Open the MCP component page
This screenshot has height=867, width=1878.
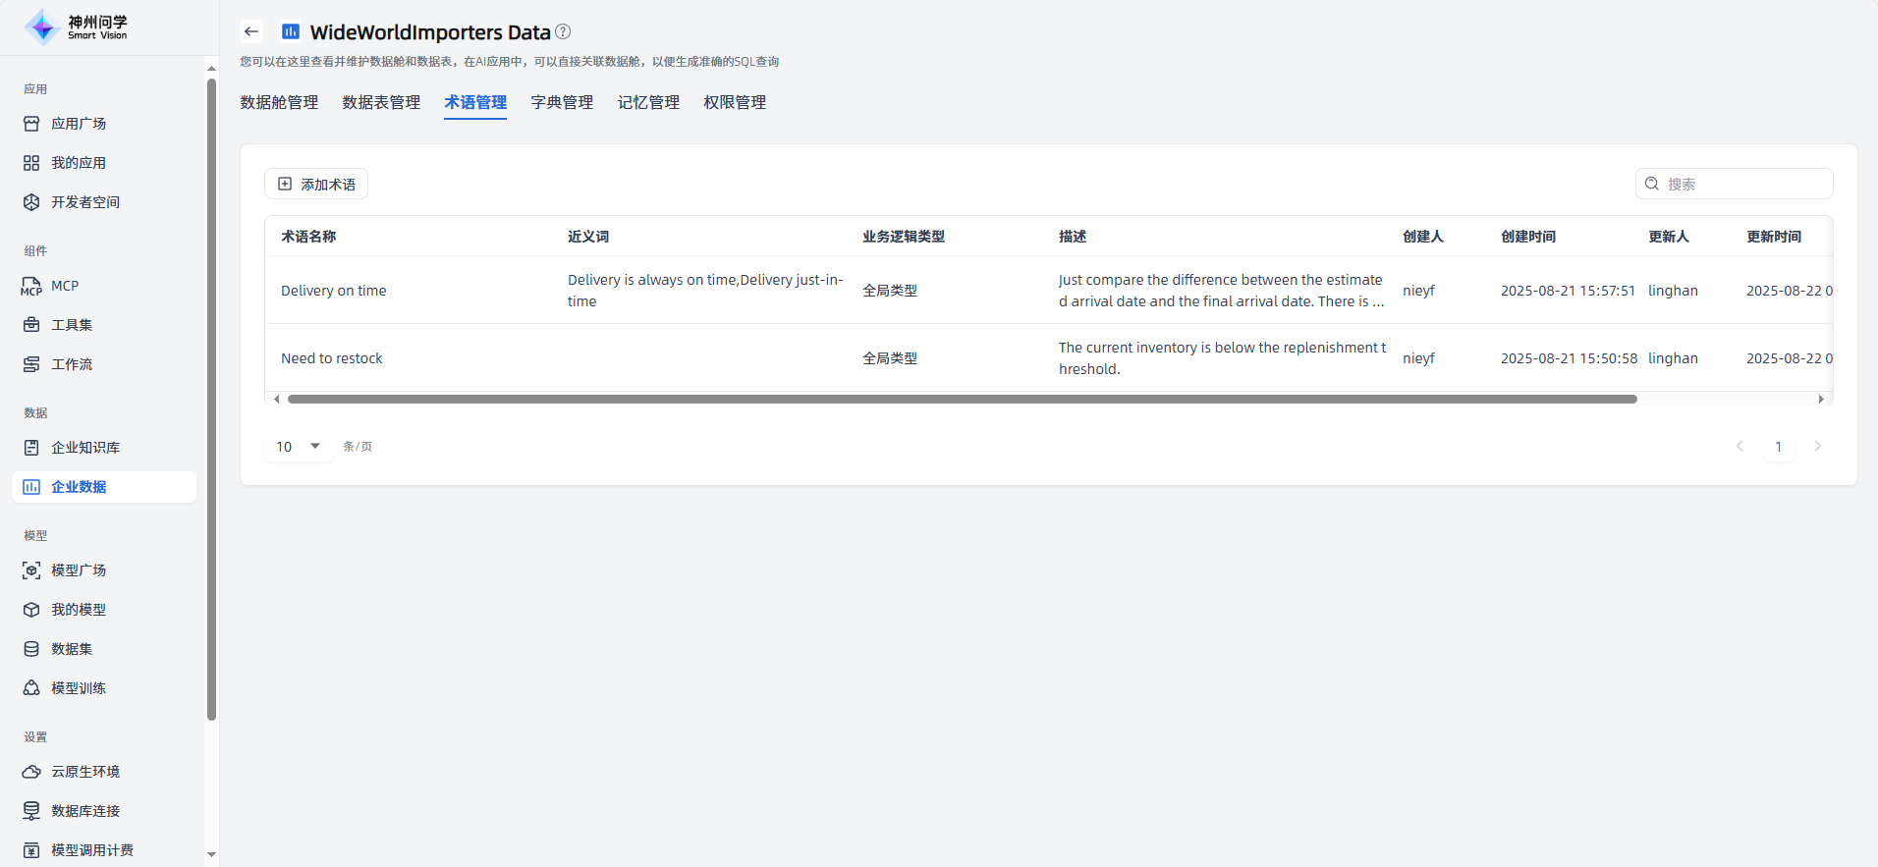tap(65, 286)
